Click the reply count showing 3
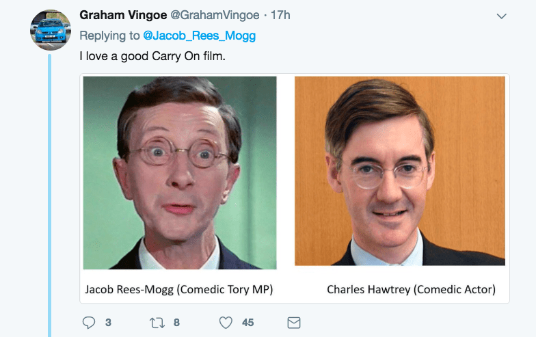This screenshot has height=337, width=536. coord(108,323)
